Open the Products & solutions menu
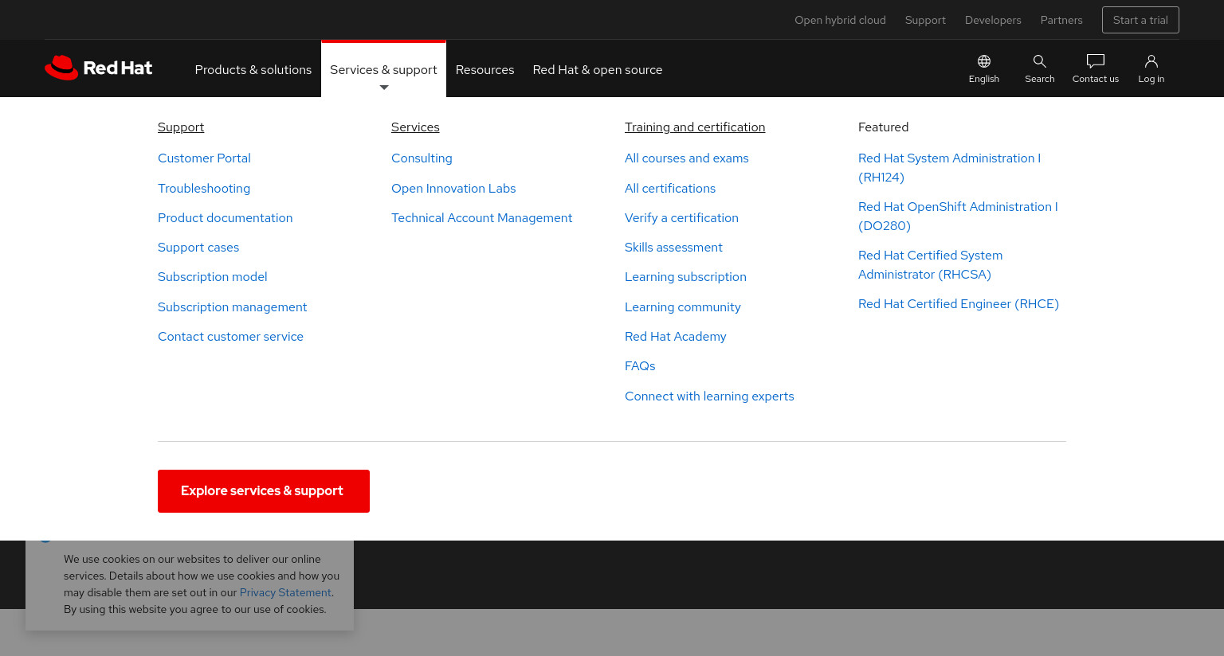 tap(253, 70)
